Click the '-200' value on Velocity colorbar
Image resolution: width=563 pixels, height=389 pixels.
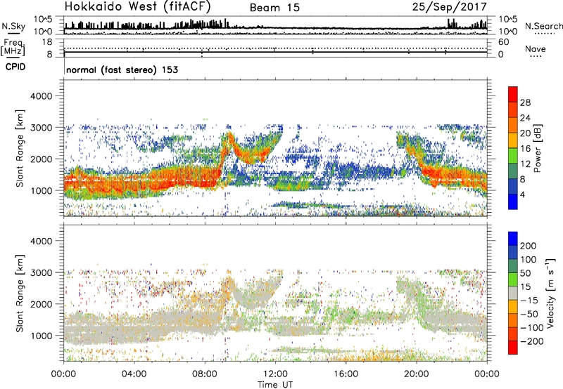[x=531, y=341]
